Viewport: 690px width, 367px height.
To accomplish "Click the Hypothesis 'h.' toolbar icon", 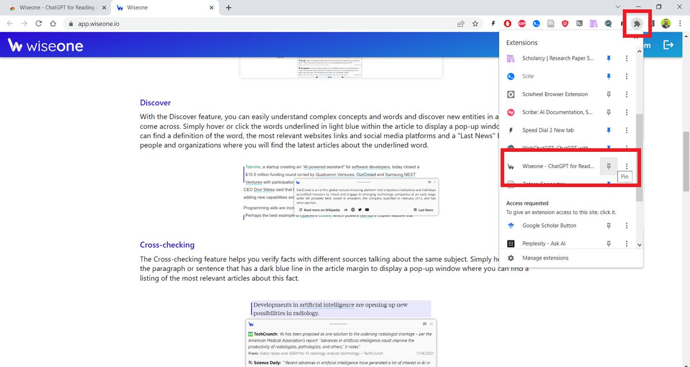I will 579,24.
